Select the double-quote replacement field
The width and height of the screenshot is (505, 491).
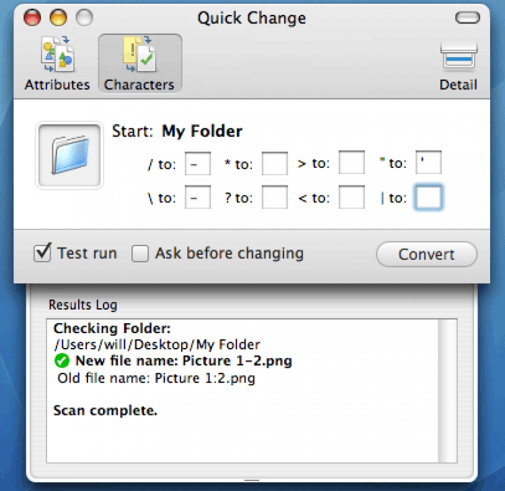428,164
